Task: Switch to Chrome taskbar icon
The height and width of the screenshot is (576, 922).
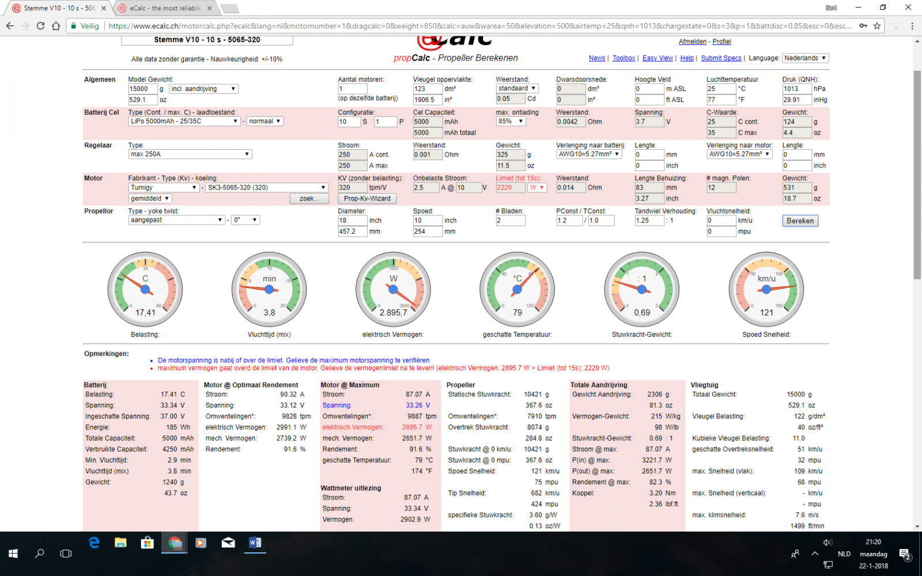Action: 175,543
